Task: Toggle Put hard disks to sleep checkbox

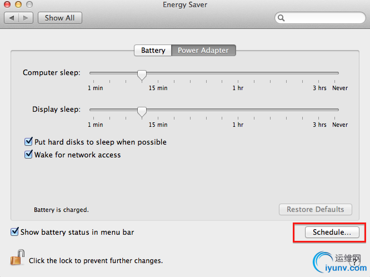Action: click(28, 142)
